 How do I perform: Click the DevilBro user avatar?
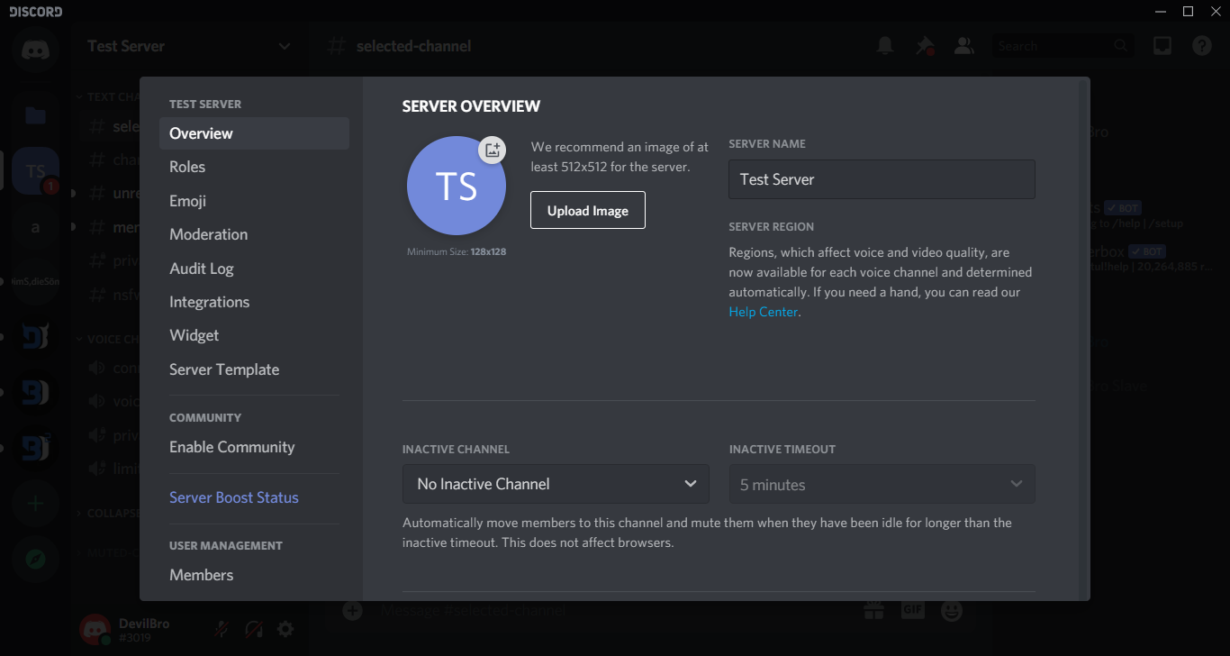point(95,629)
